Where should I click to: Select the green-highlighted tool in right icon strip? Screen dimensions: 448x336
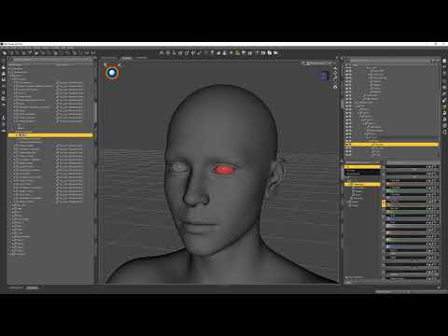pos(444,106)
